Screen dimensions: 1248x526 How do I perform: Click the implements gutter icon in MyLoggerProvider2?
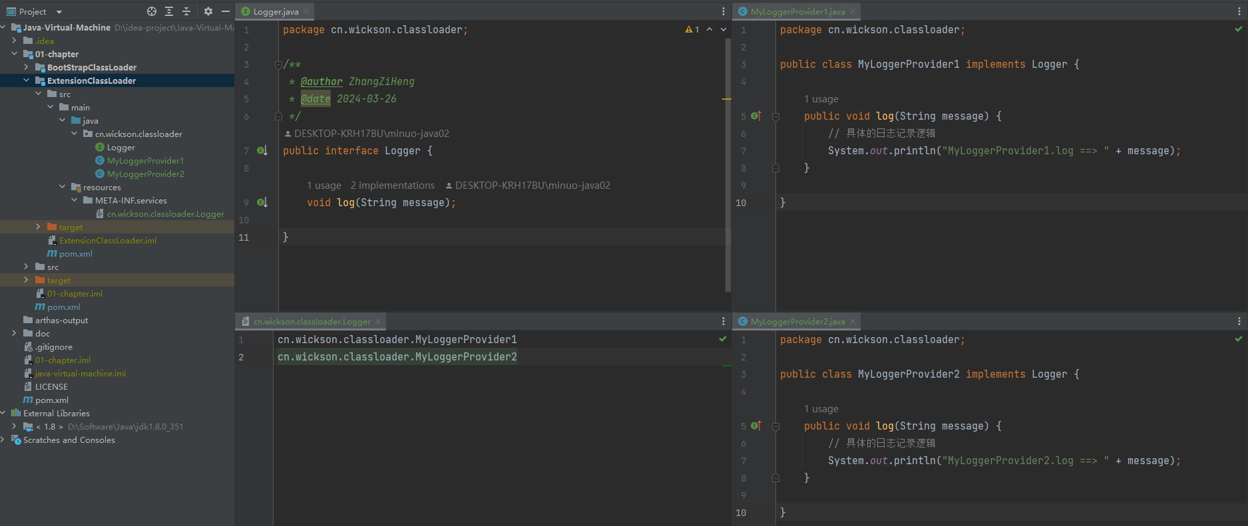[x=756, y=426]
